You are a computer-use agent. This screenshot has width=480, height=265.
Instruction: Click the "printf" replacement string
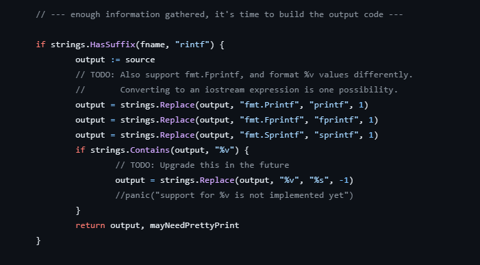click(x=329, y=105)
